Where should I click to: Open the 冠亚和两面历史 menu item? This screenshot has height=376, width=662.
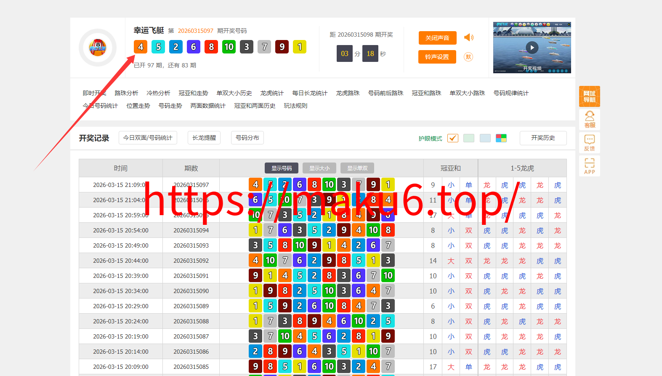click(x=255, y=106)
